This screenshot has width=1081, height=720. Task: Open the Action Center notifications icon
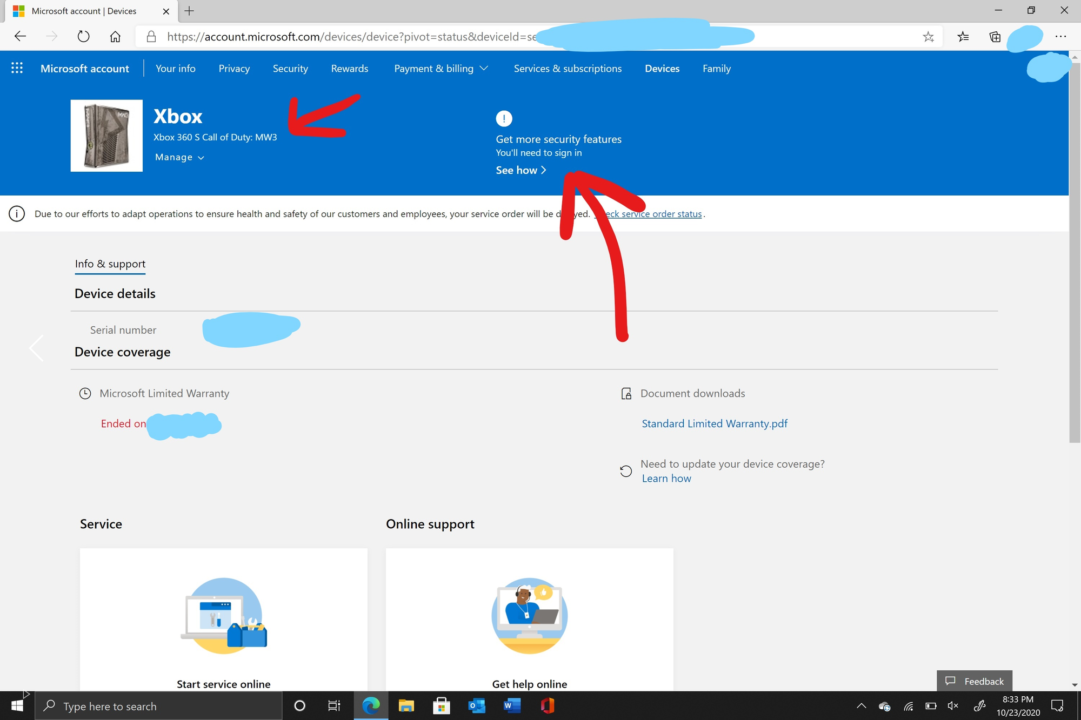pyautogui.click(x=1057, y=706)
